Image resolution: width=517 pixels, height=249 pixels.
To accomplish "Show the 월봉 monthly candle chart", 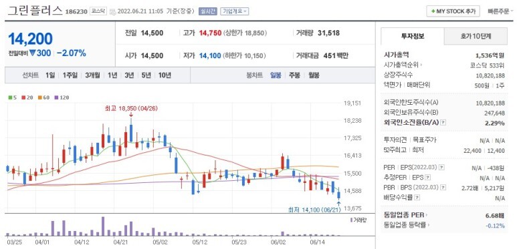I will point(314,75).
